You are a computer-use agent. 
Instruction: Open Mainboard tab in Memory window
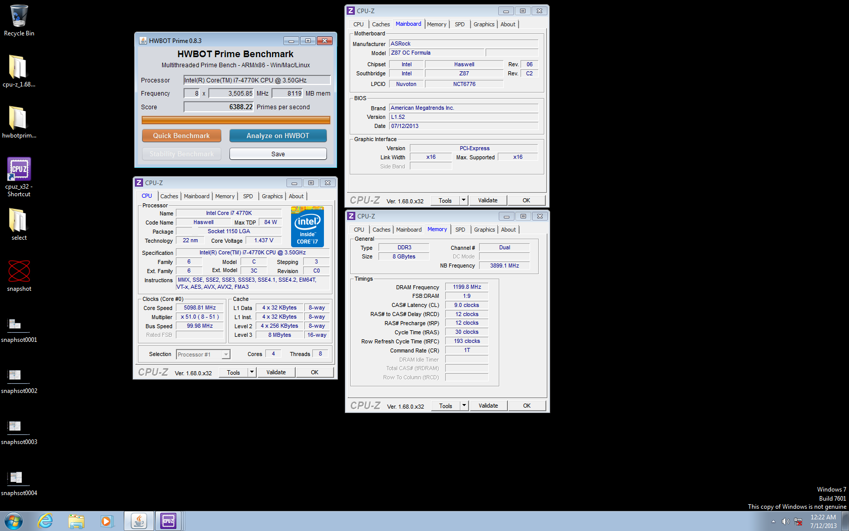click(x=409, y=230)
